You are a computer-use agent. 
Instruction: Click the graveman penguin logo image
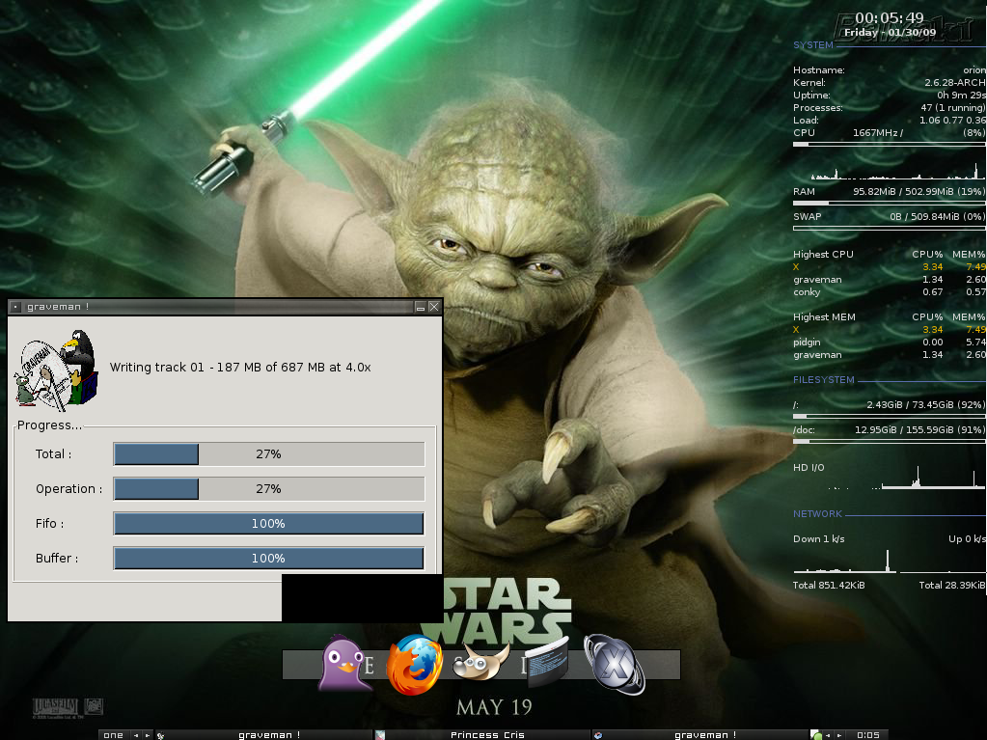56,368
